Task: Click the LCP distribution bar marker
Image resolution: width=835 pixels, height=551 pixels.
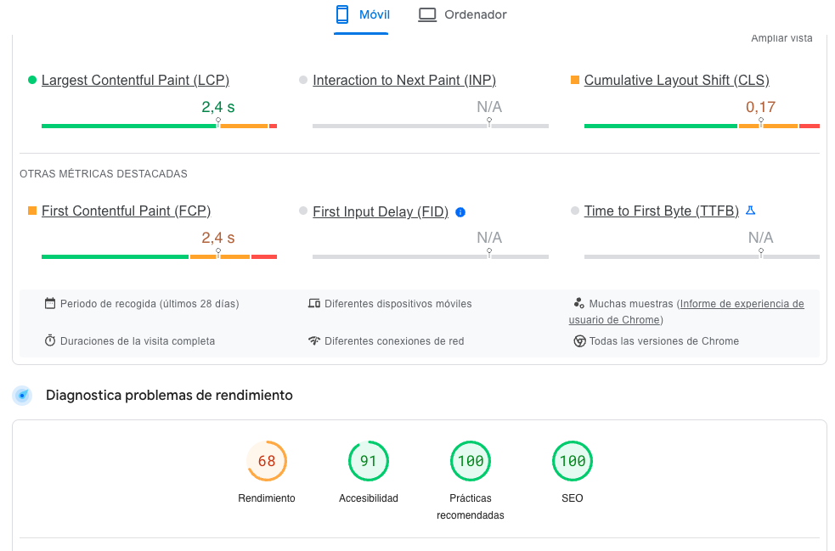Action: point(218,122)
